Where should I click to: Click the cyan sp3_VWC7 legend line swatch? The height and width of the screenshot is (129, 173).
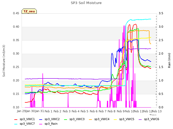[x=16, y=124]
